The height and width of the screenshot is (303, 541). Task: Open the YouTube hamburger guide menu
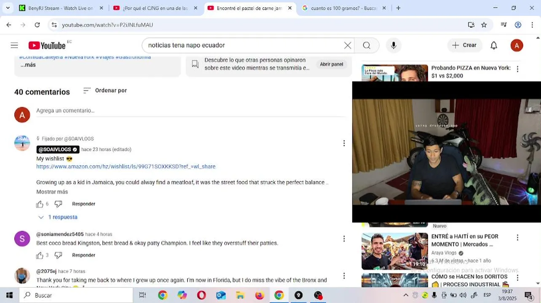(14, 45)
